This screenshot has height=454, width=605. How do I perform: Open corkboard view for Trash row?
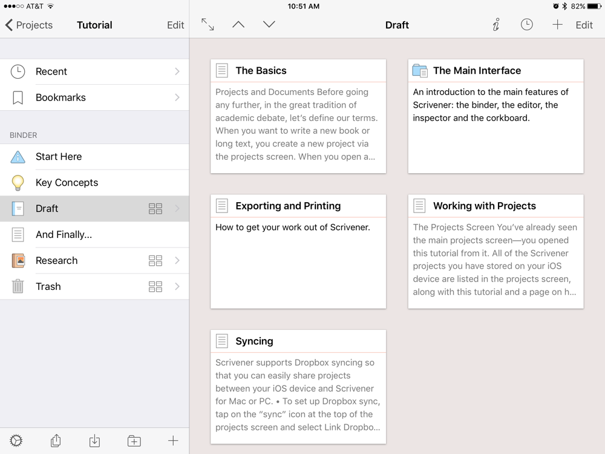[x=155, y=286]
